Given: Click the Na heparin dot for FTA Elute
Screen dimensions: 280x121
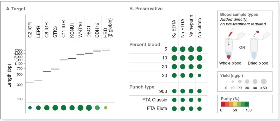Looking at the screenshot, I should (191, 109).
